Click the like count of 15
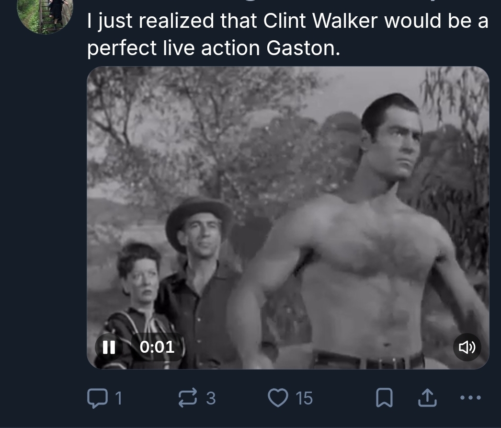 pos(304,398)
